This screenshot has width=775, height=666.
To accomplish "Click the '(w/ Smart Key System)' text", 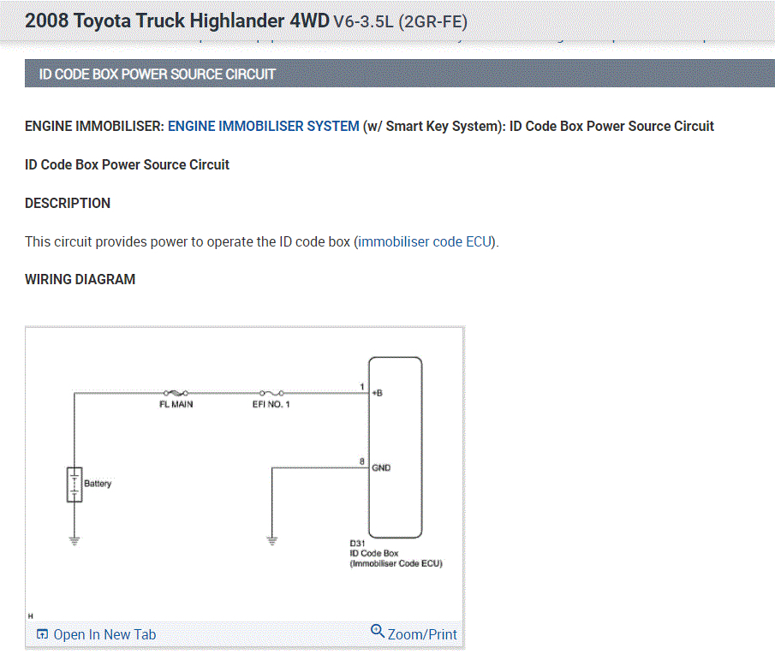I will (434, 127).
